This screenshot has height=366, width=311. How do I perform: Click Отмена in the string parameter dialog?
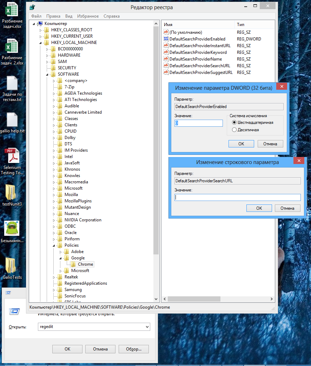point(287,208)
